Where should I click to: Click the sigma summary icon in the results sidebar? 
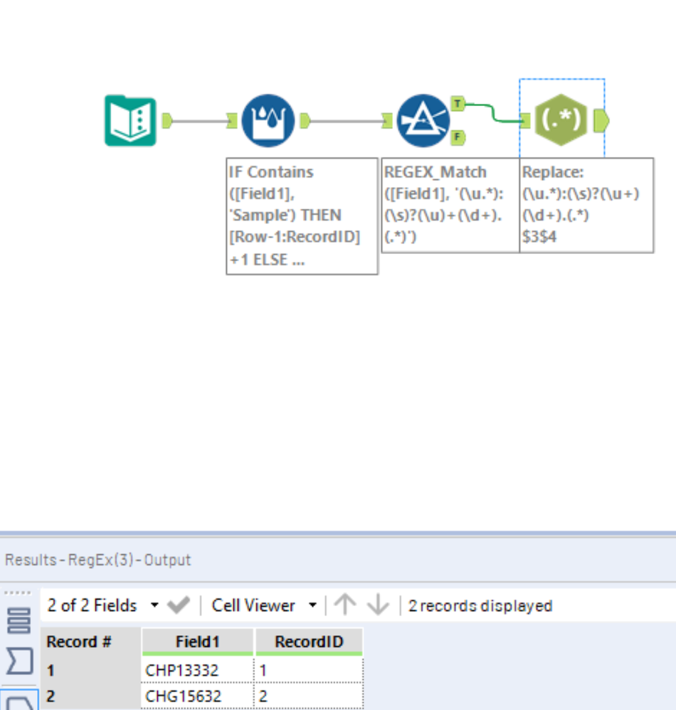[x=19, y=661]
